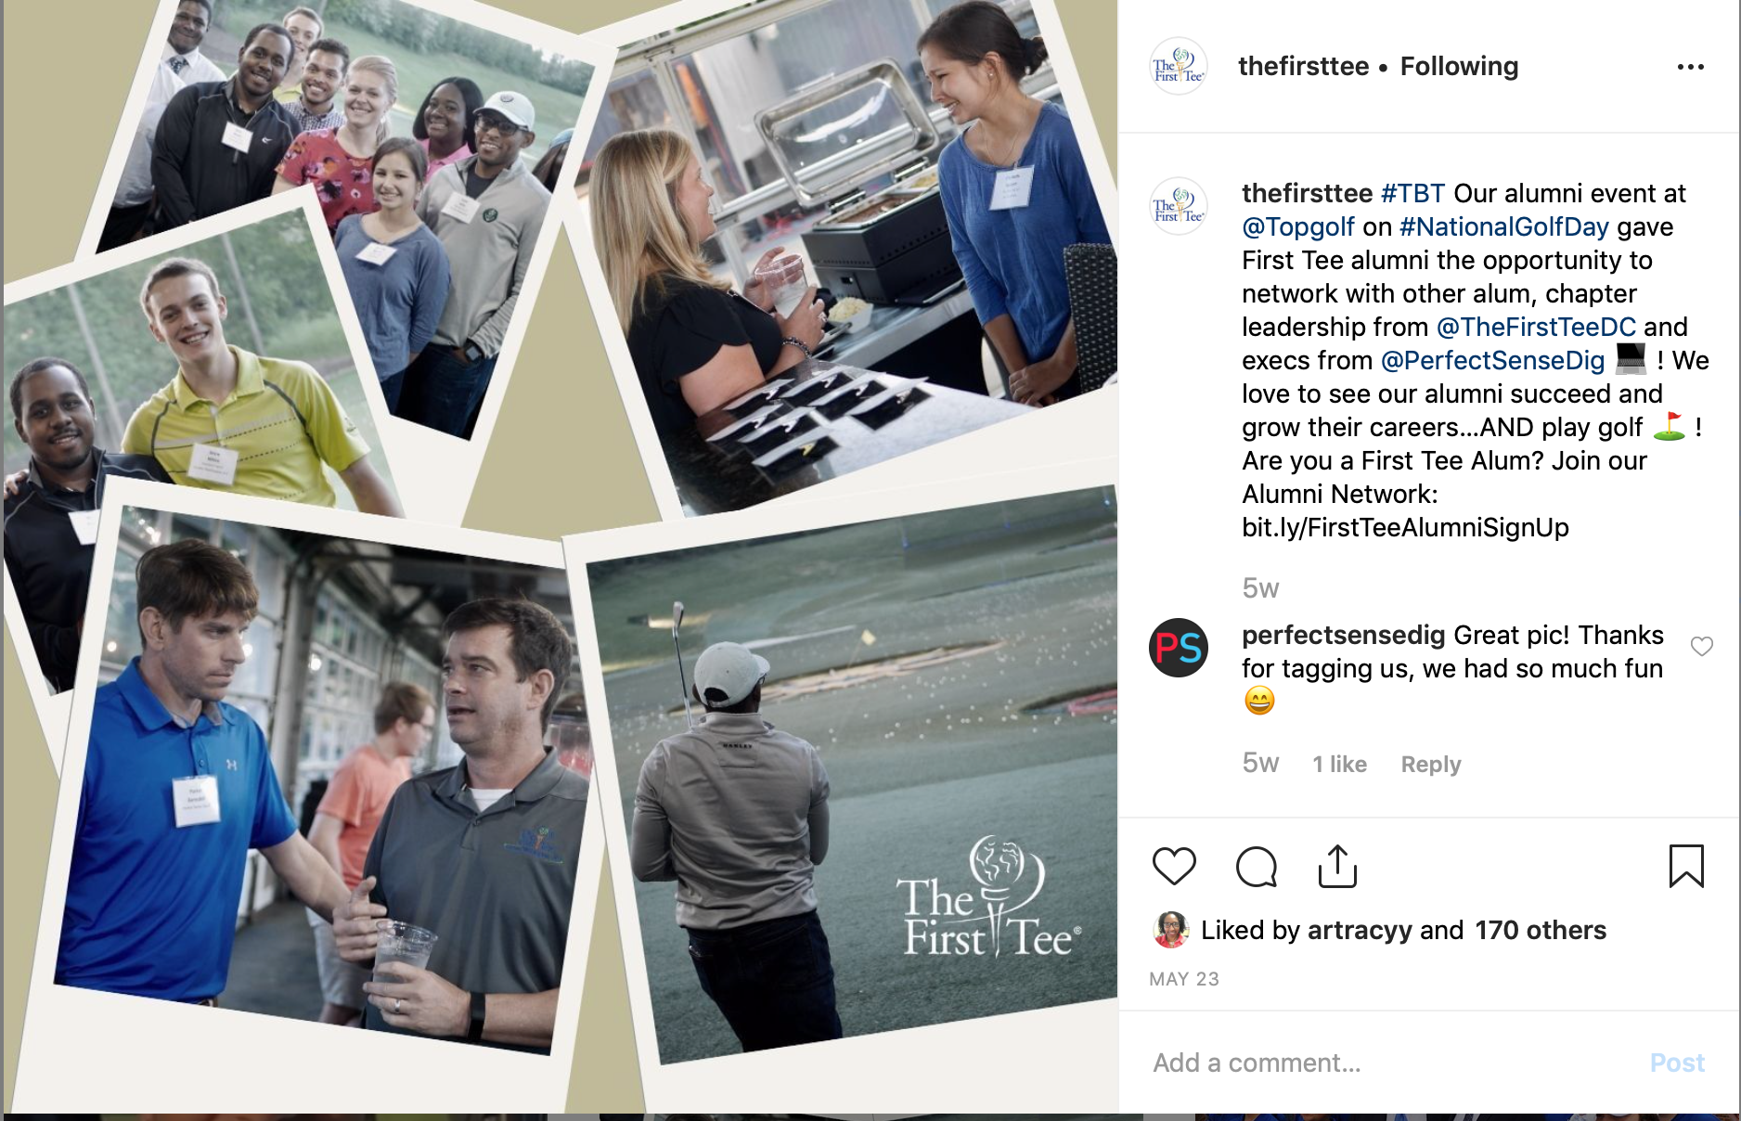Image resolution: width=1741 pixels, height=1121 pixels.
Task: Go to the @TheFirstTeeDC profile
Action: [1536, 327]
